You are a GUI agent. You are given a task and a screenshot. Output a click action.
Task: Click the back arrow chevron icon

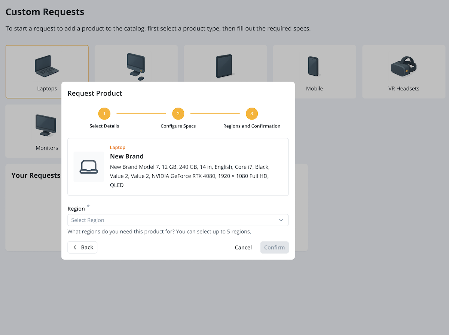click(75, 247)
